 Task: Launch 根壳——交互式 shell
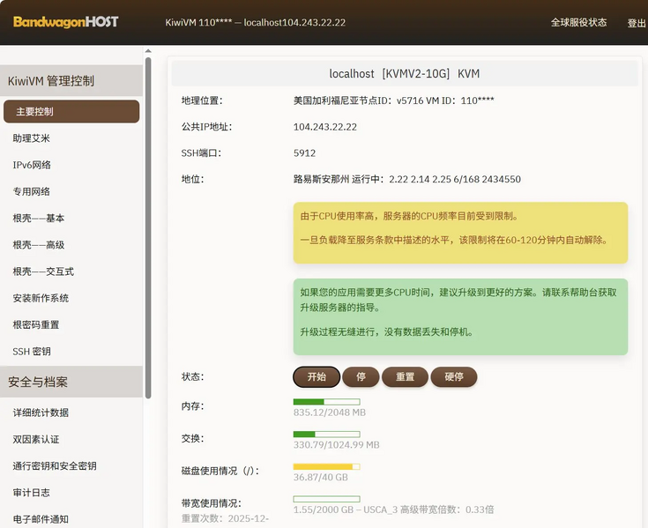point(43,271)
